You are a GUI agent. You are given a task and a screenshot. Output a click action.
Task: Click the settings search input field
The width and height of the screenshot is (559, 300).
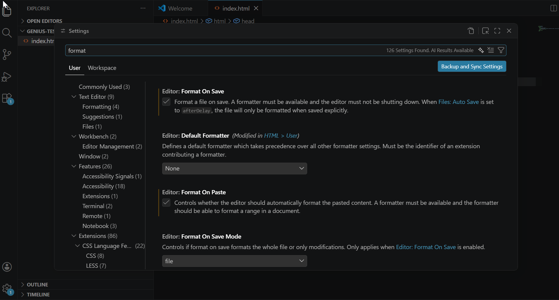point(223,51)
